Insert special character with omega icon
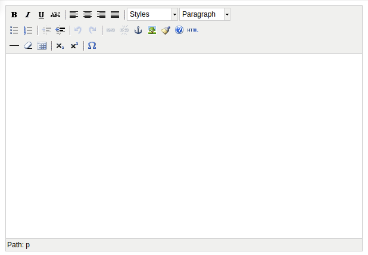368x255 pixels. point(92,45)
